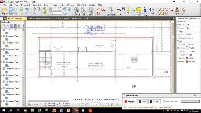This screenshot has height=113, width=201.
Task: Click the Print icon in toolbar
Action: pyautogui.click(x=11, y=13)
